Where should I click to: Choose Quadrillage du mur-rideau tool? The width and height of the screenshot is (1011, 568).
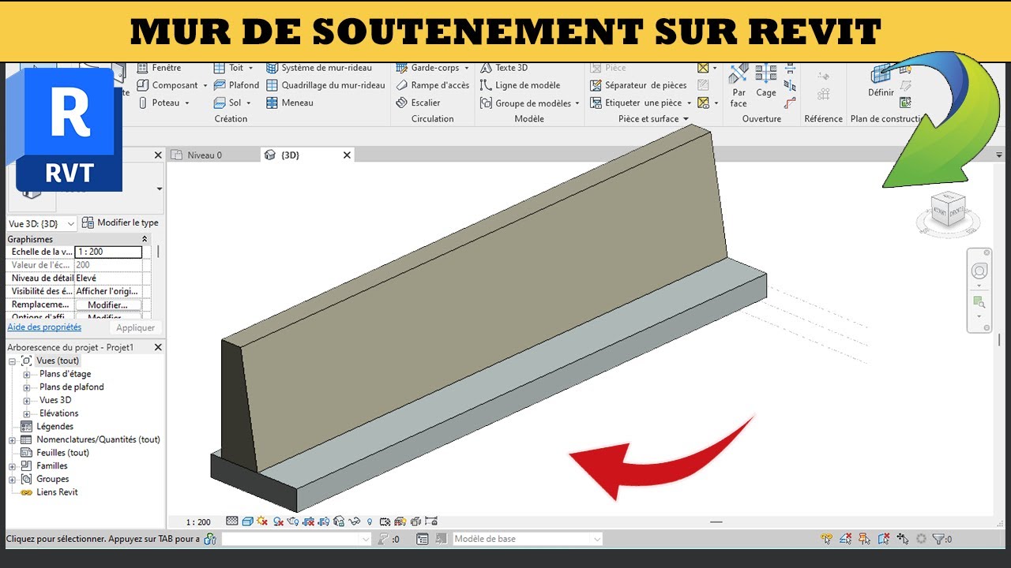coord(325,85)
